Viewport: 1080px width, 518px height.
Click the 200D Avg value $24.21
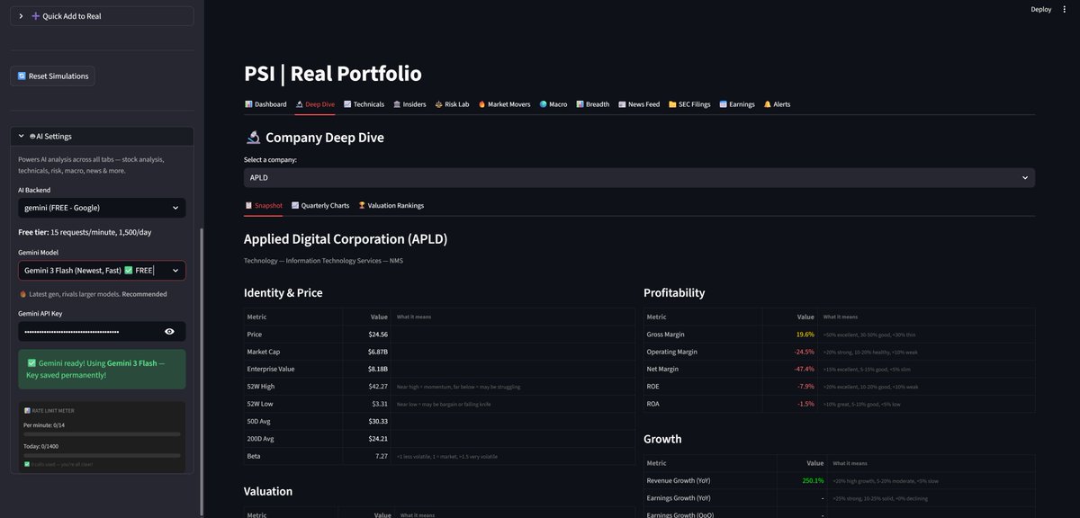(378, 439)
